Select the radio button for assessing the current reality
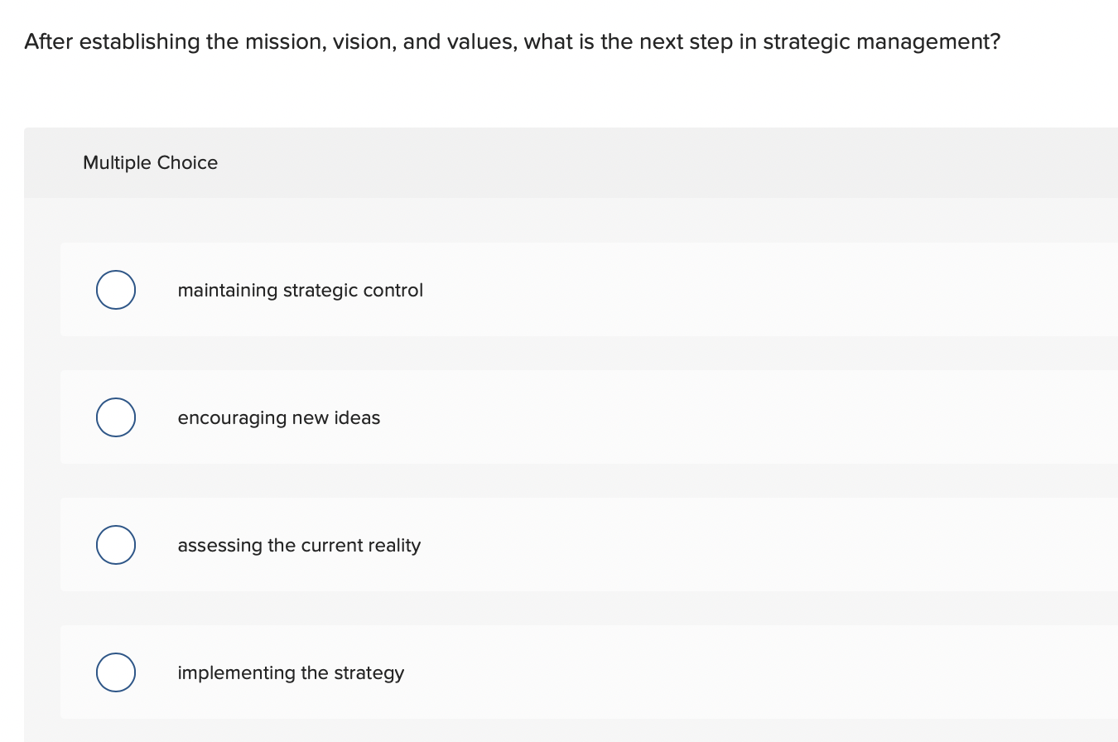The image size is (1118, 742). click(115, 545)
